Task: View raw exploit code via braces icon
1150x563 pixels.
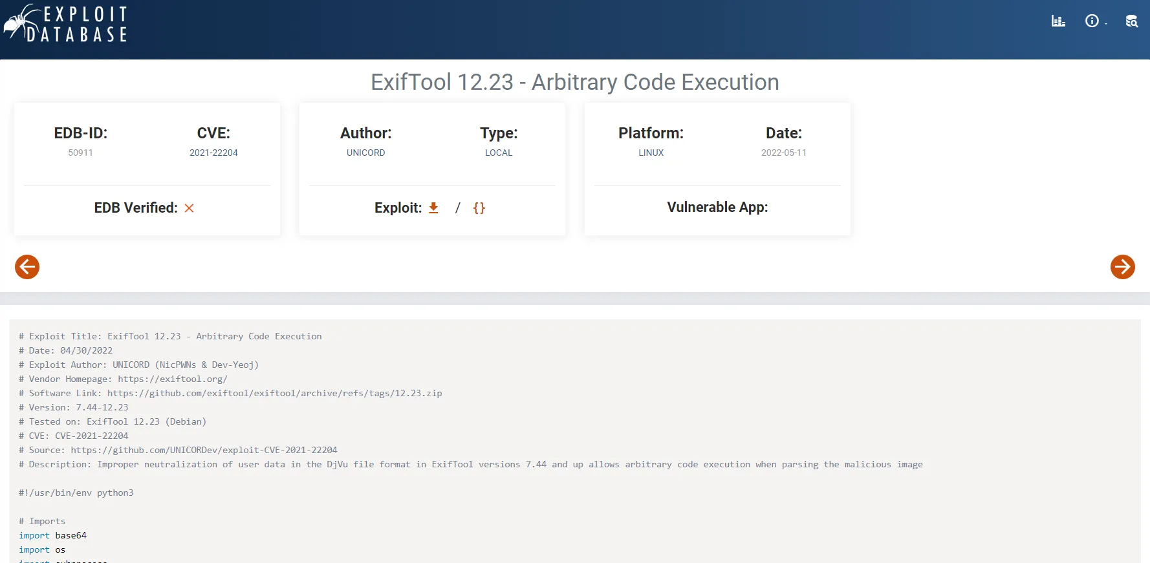Action: (x=479, y=207)
